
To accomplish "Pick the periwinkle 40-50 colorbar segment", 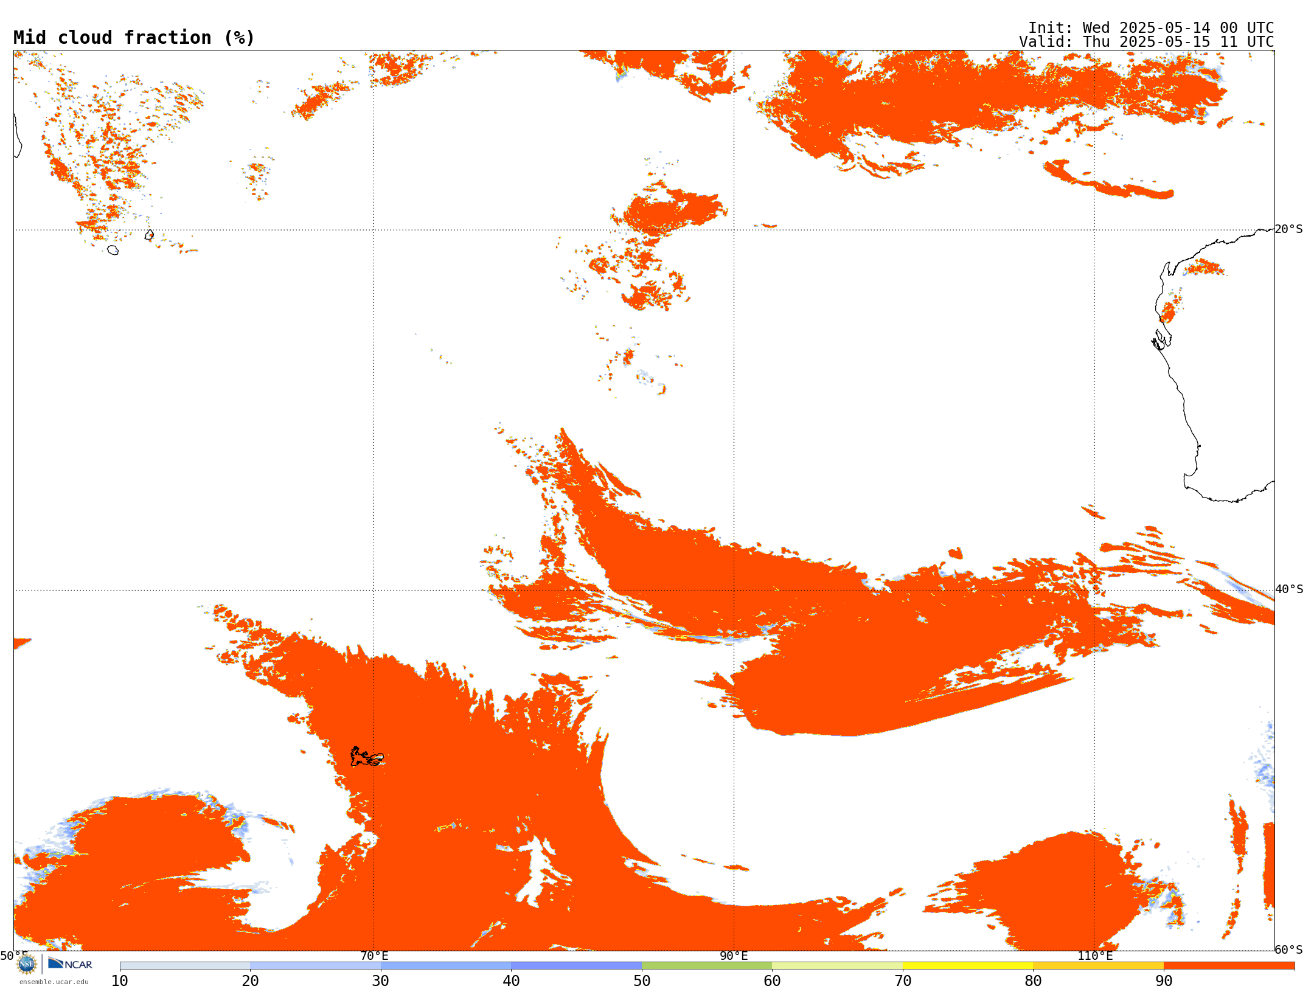I will (576, 966).
